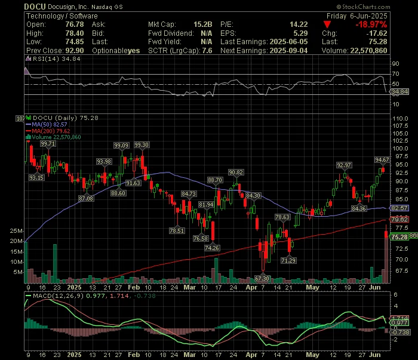This screenshot has width=418, height=360.
Task: Click the green MACD line marker in legend
Action: click(x=28, y=296)
